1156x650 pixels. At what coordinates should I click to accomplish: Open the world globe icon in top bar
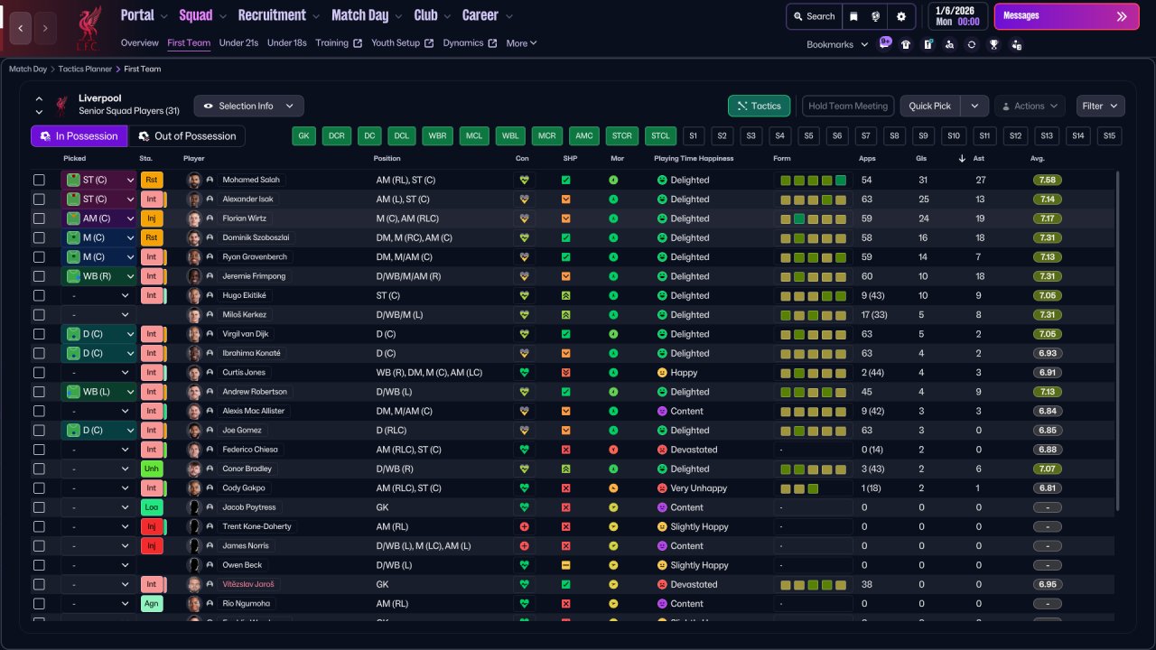[x=876, y=16]
